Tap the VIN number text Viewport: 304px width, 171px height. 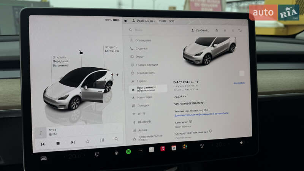(x=189, y=103)
